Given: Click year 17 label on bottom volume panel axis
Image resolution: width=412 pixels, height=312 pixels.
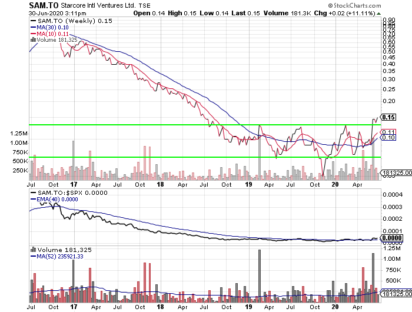Looking at the screenshot, I should pyautogui.click(x=74, y=307).
